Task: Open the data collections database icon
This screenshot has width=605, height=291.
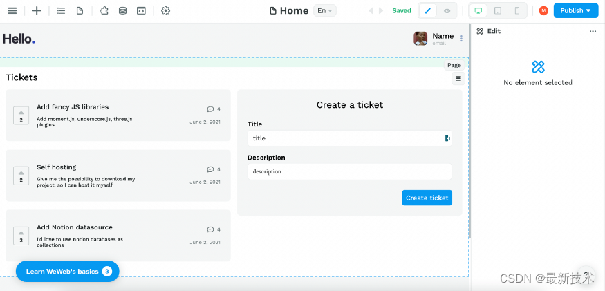Action: 122,10
